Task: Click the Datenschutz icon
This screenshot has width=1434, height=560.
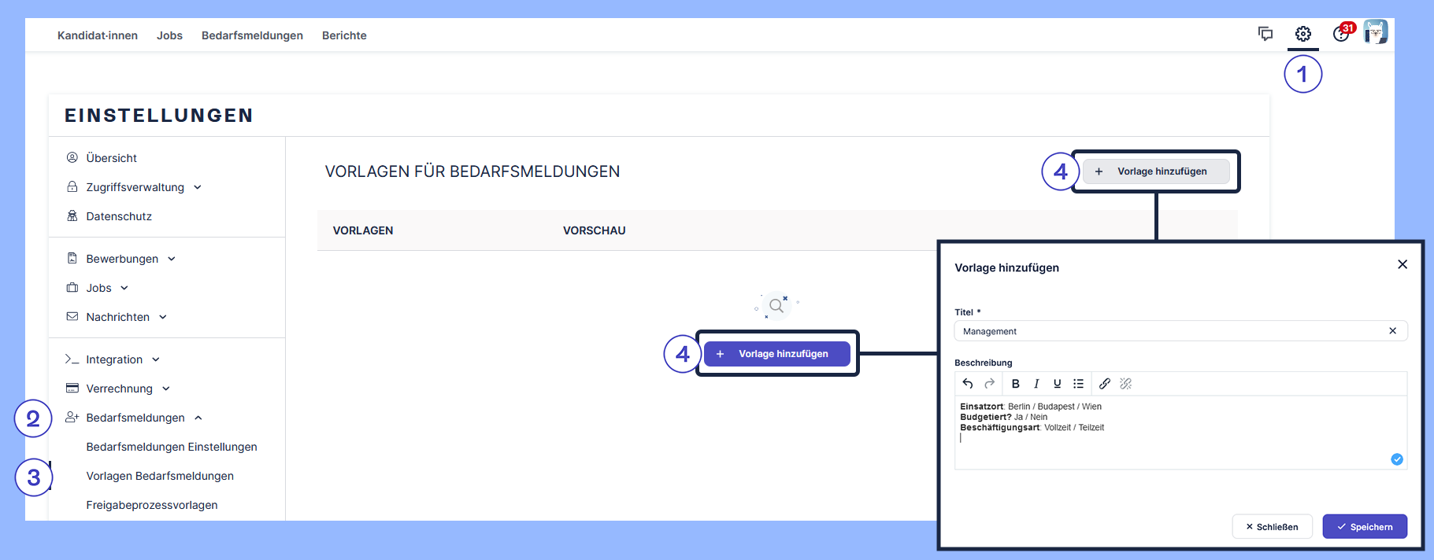Action: (x=72, y=216)
